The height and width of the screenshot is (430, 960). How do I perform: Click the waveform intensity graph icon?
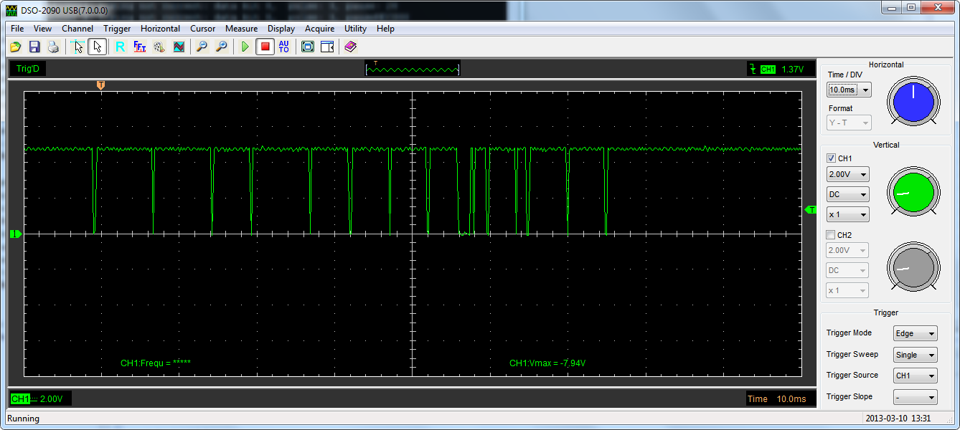(x=179, y=47)
